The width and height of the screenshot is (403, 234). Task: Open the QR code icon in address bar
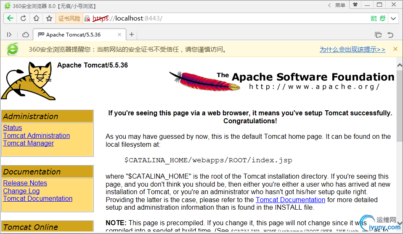coord(374,18)
